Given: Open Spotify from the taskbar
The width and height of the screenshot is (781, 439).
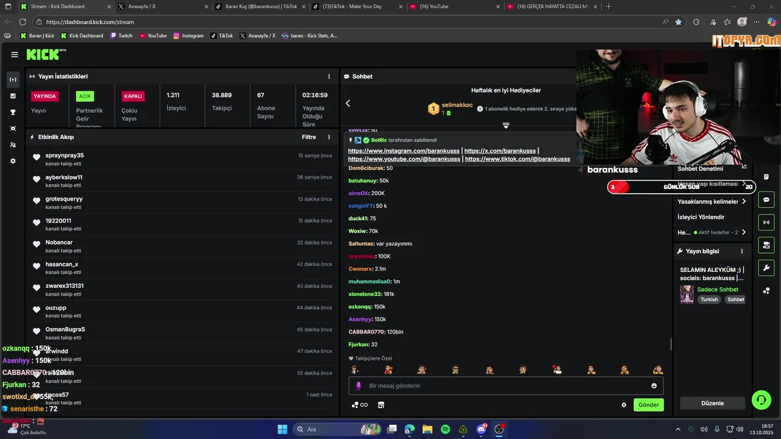Looking at the screenshot, I should click(x=445, y=429).
